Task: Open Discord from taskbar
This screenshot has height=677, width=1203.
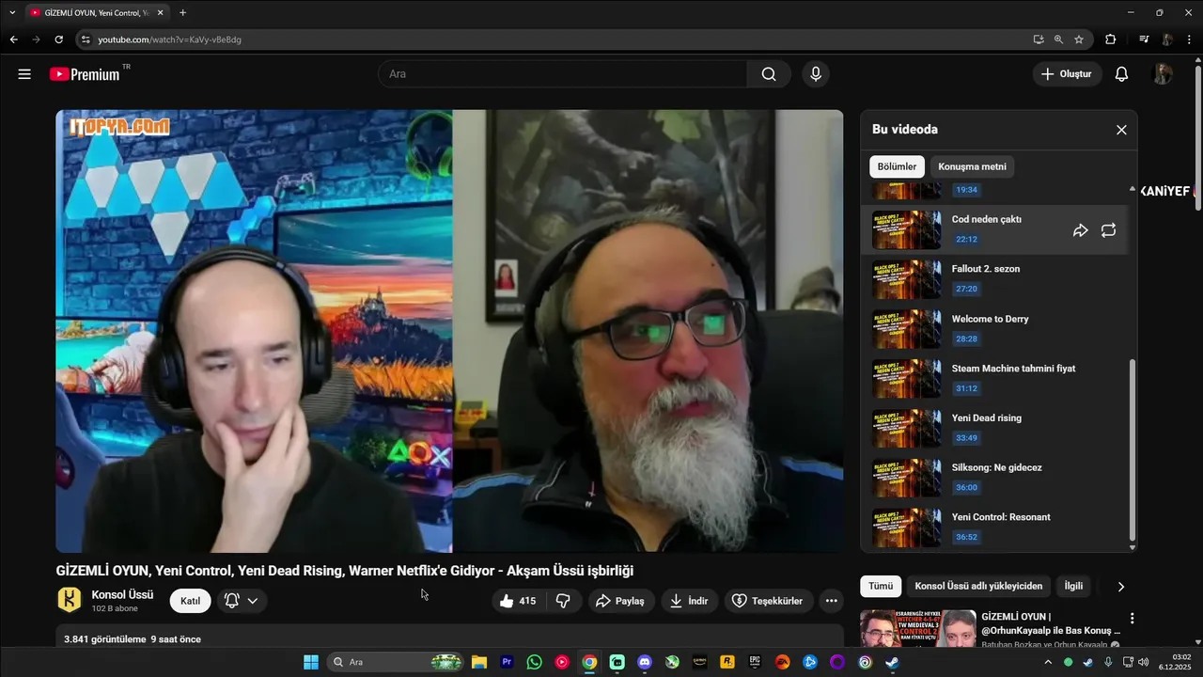Action: pyautogui.click(x=644, y=662)
